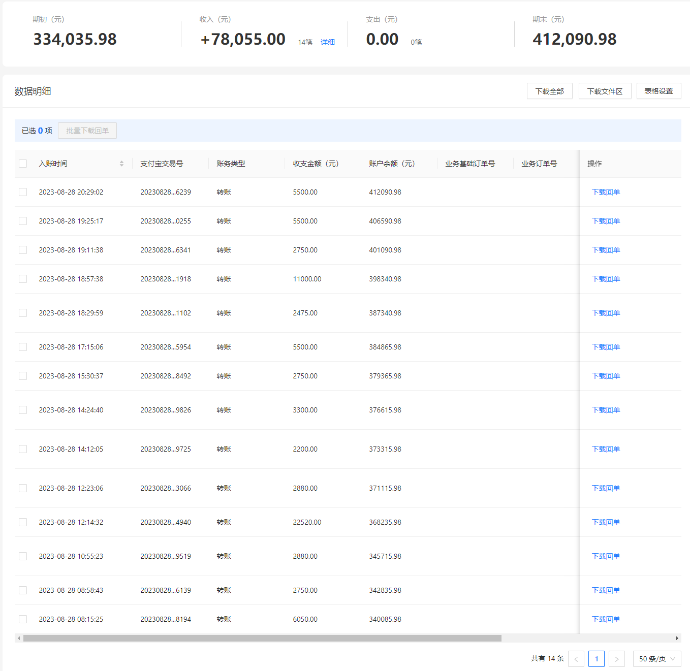Click the horizontal scrollbar's left arrow

19,638
